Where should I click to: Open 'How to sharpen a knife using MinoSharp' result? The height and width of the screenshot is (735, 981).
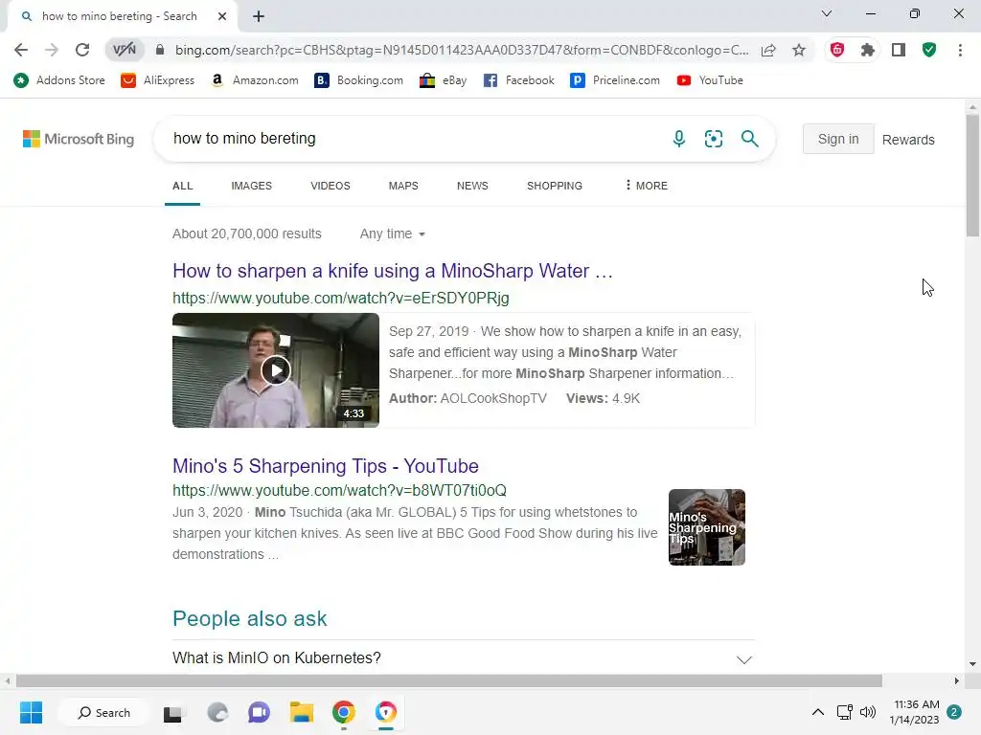(392, 271)
